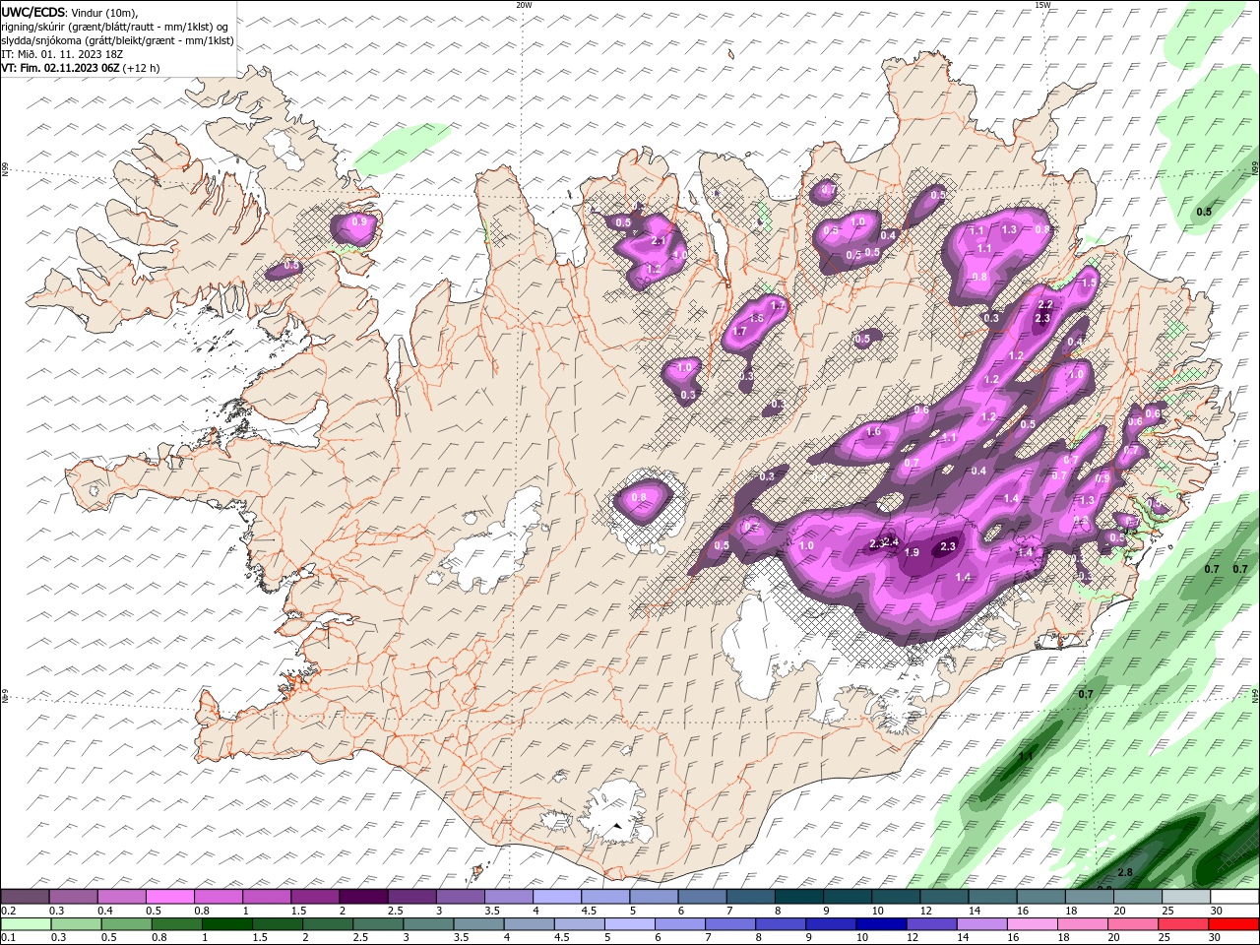
Task: Click the deep blue bottom-row swatch labeled 10
Action: point(881,924)
